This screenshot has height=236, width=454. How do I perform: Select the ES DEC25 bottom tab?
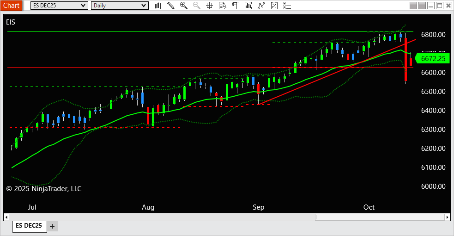click(29, 225)
